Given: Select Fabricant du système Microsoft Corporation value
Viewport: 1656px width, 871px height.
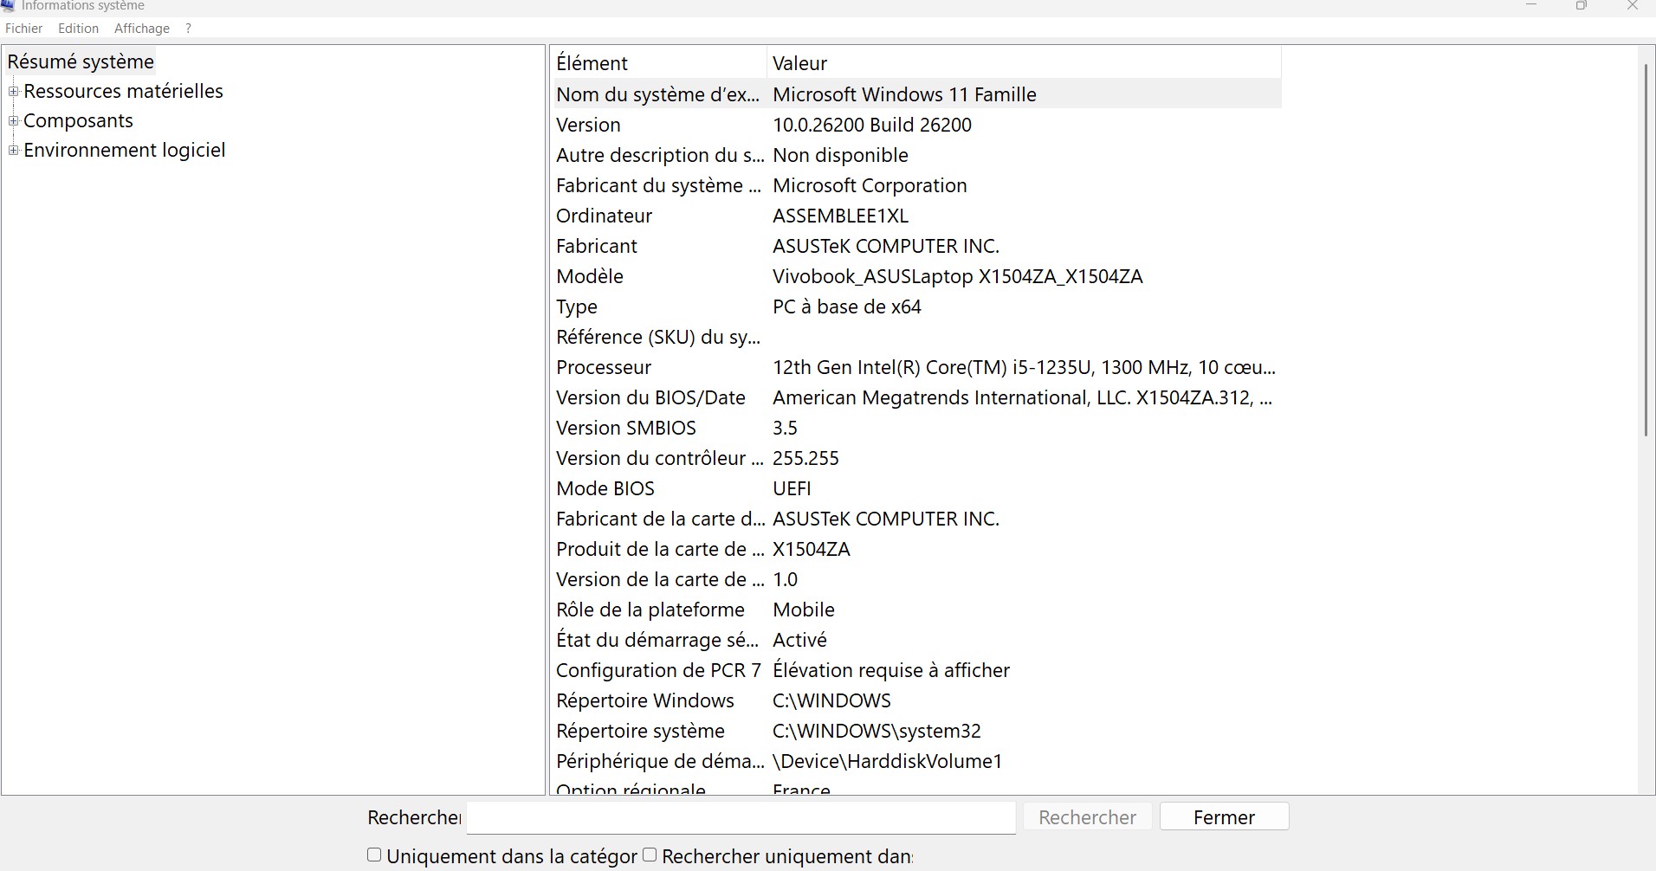Looking at the screenshot, I should click(x=870, y=185).
